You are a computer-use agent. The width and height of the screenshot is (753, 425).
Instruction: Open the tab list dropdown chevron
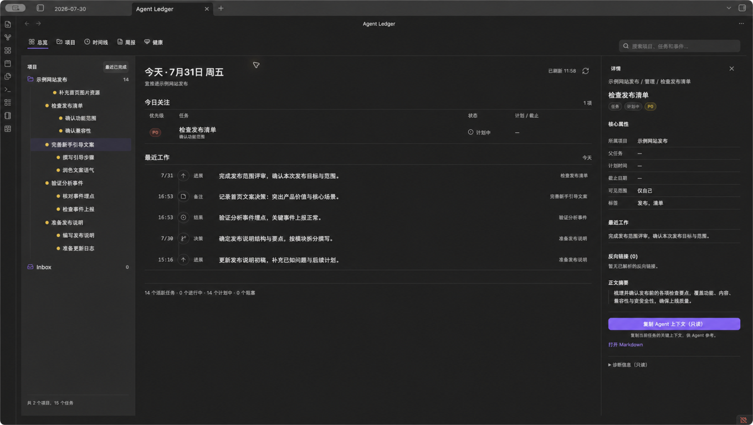[729, 8]
